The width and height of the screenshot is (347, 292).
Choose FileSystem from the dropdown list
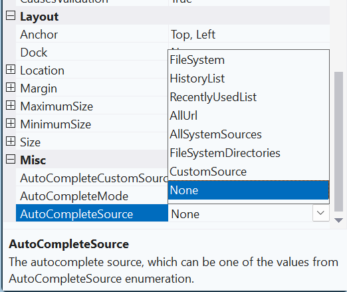[x=249, y=60]
